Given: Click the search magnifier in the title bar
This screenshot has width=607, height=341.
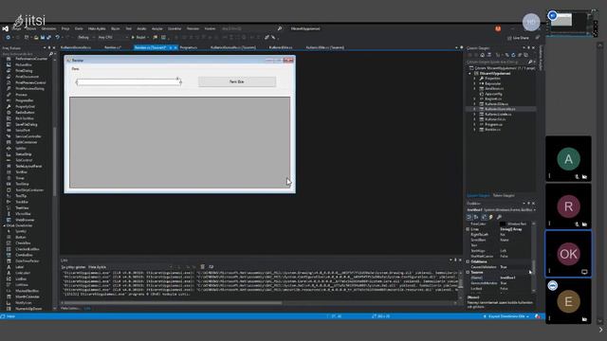Looking at the screenshot, I should click(280, 28).
